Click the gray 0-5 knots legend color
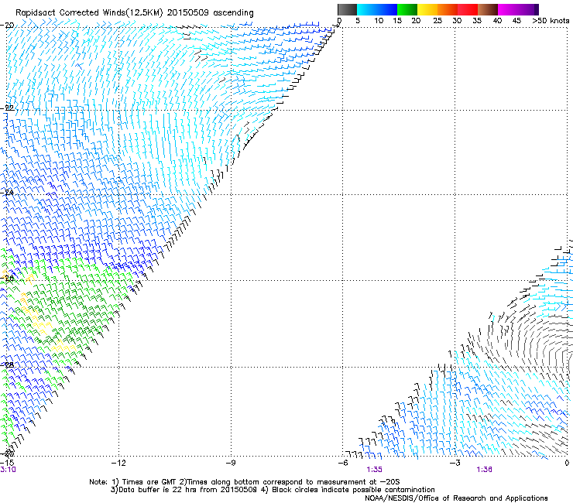The width and height of the screenshot is (573, 503). 347,9
